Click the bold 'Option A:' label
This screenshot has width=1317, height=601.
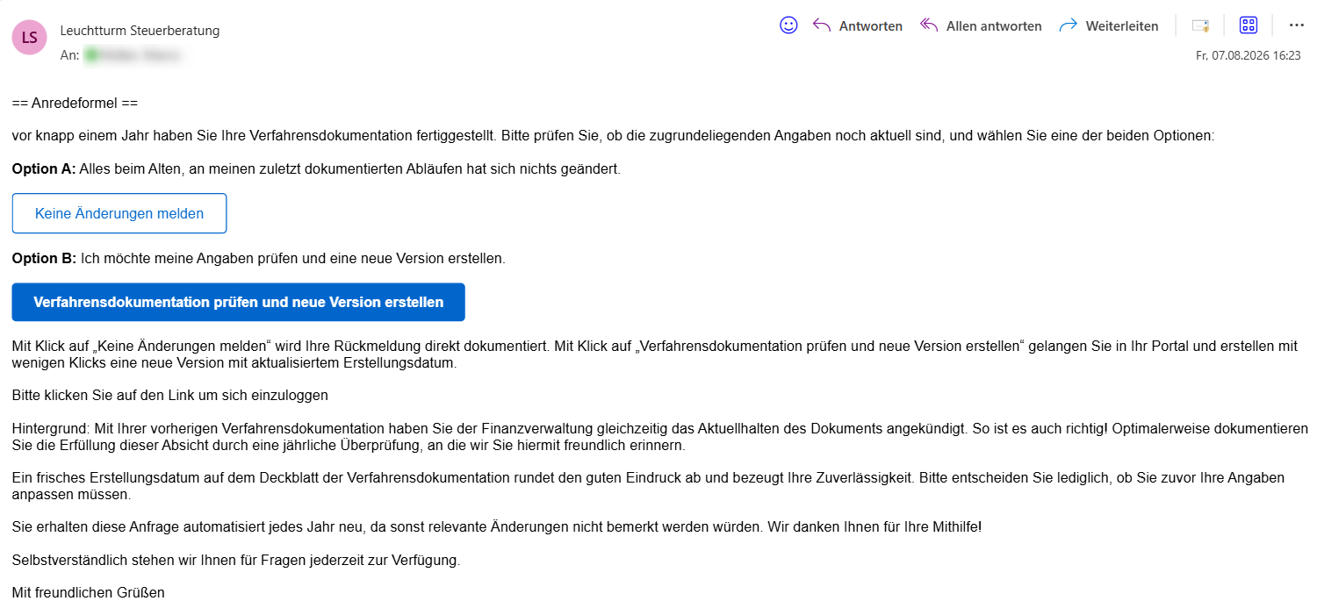[44, 169]
